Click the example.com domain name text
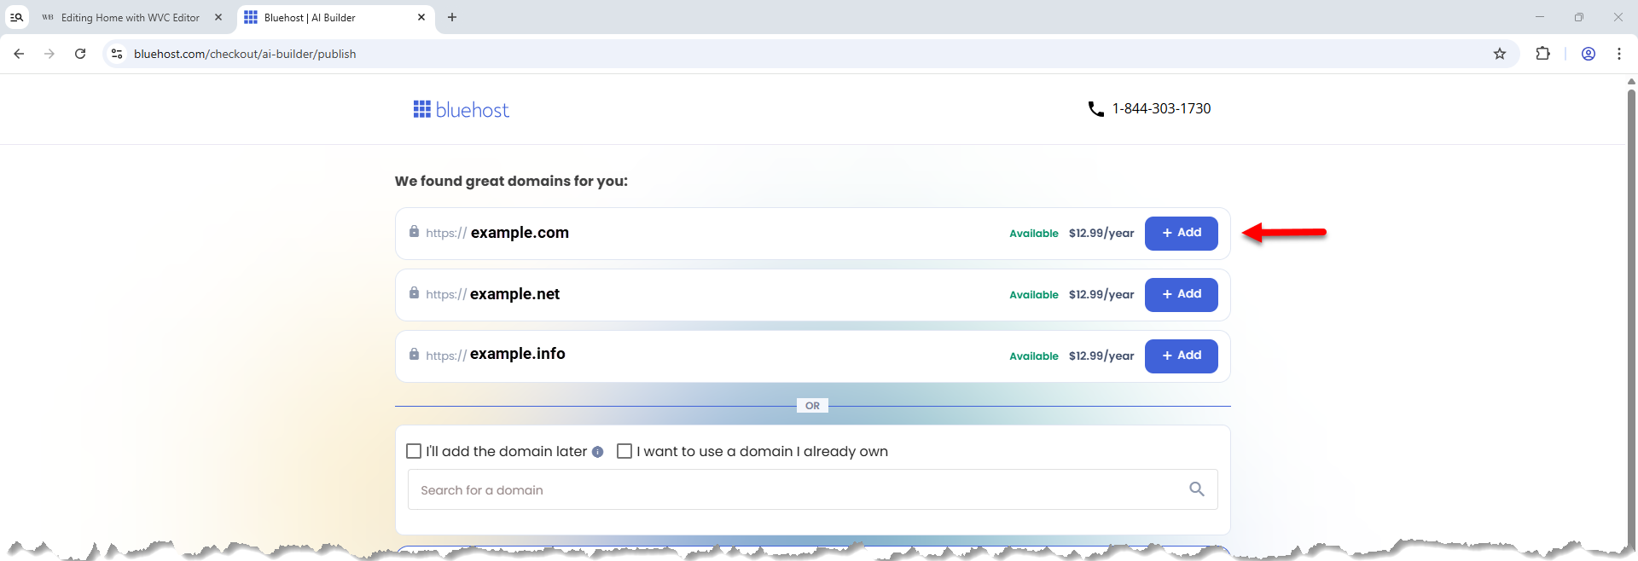This screenshot has height=561, width=1638. point(520,233)
